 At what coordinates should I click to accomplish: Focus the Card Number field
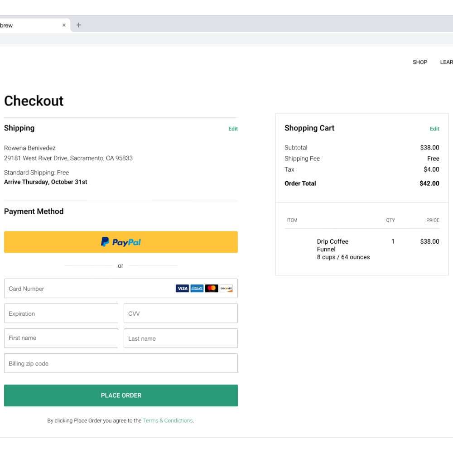[91, 289]
